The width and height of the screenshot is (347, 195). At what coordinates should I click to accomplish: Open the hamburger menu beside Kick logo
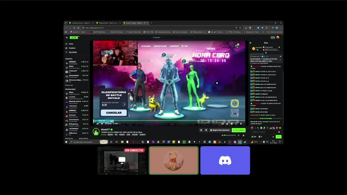(66, 38)
